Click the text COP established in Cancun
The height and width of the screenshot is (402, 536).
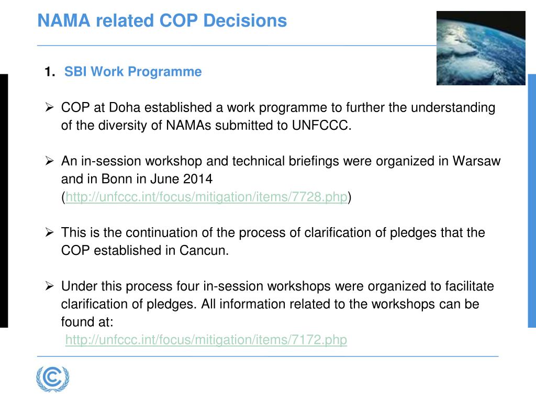pos(145,251)
